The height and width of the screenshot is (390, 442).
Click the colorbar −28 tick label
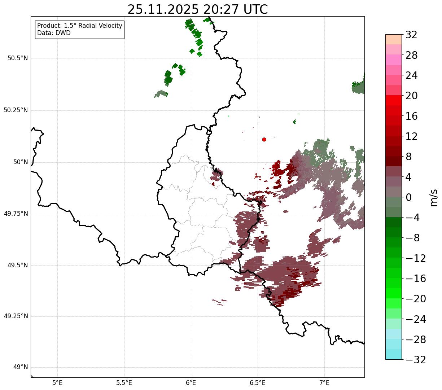[416, 339]
